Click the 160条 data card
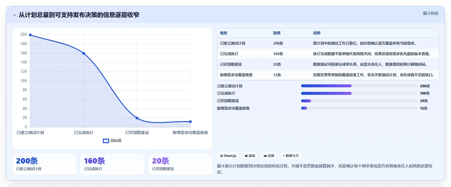The image size is (451, 187). coord(112,164)
